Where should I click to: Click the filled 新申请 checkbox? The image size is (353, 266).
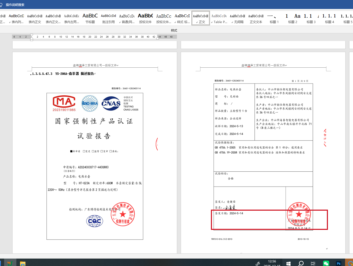(x=71, y=151)
